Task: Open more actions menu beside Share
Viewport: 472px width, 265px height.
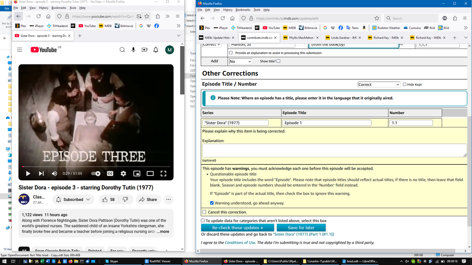Action: pyautogui.click(x=169, y=199)
